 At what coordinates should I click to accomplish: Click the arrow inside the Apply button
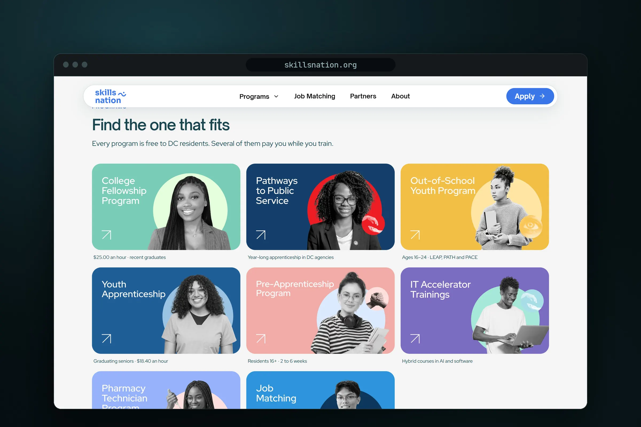(x=542, y=96)
